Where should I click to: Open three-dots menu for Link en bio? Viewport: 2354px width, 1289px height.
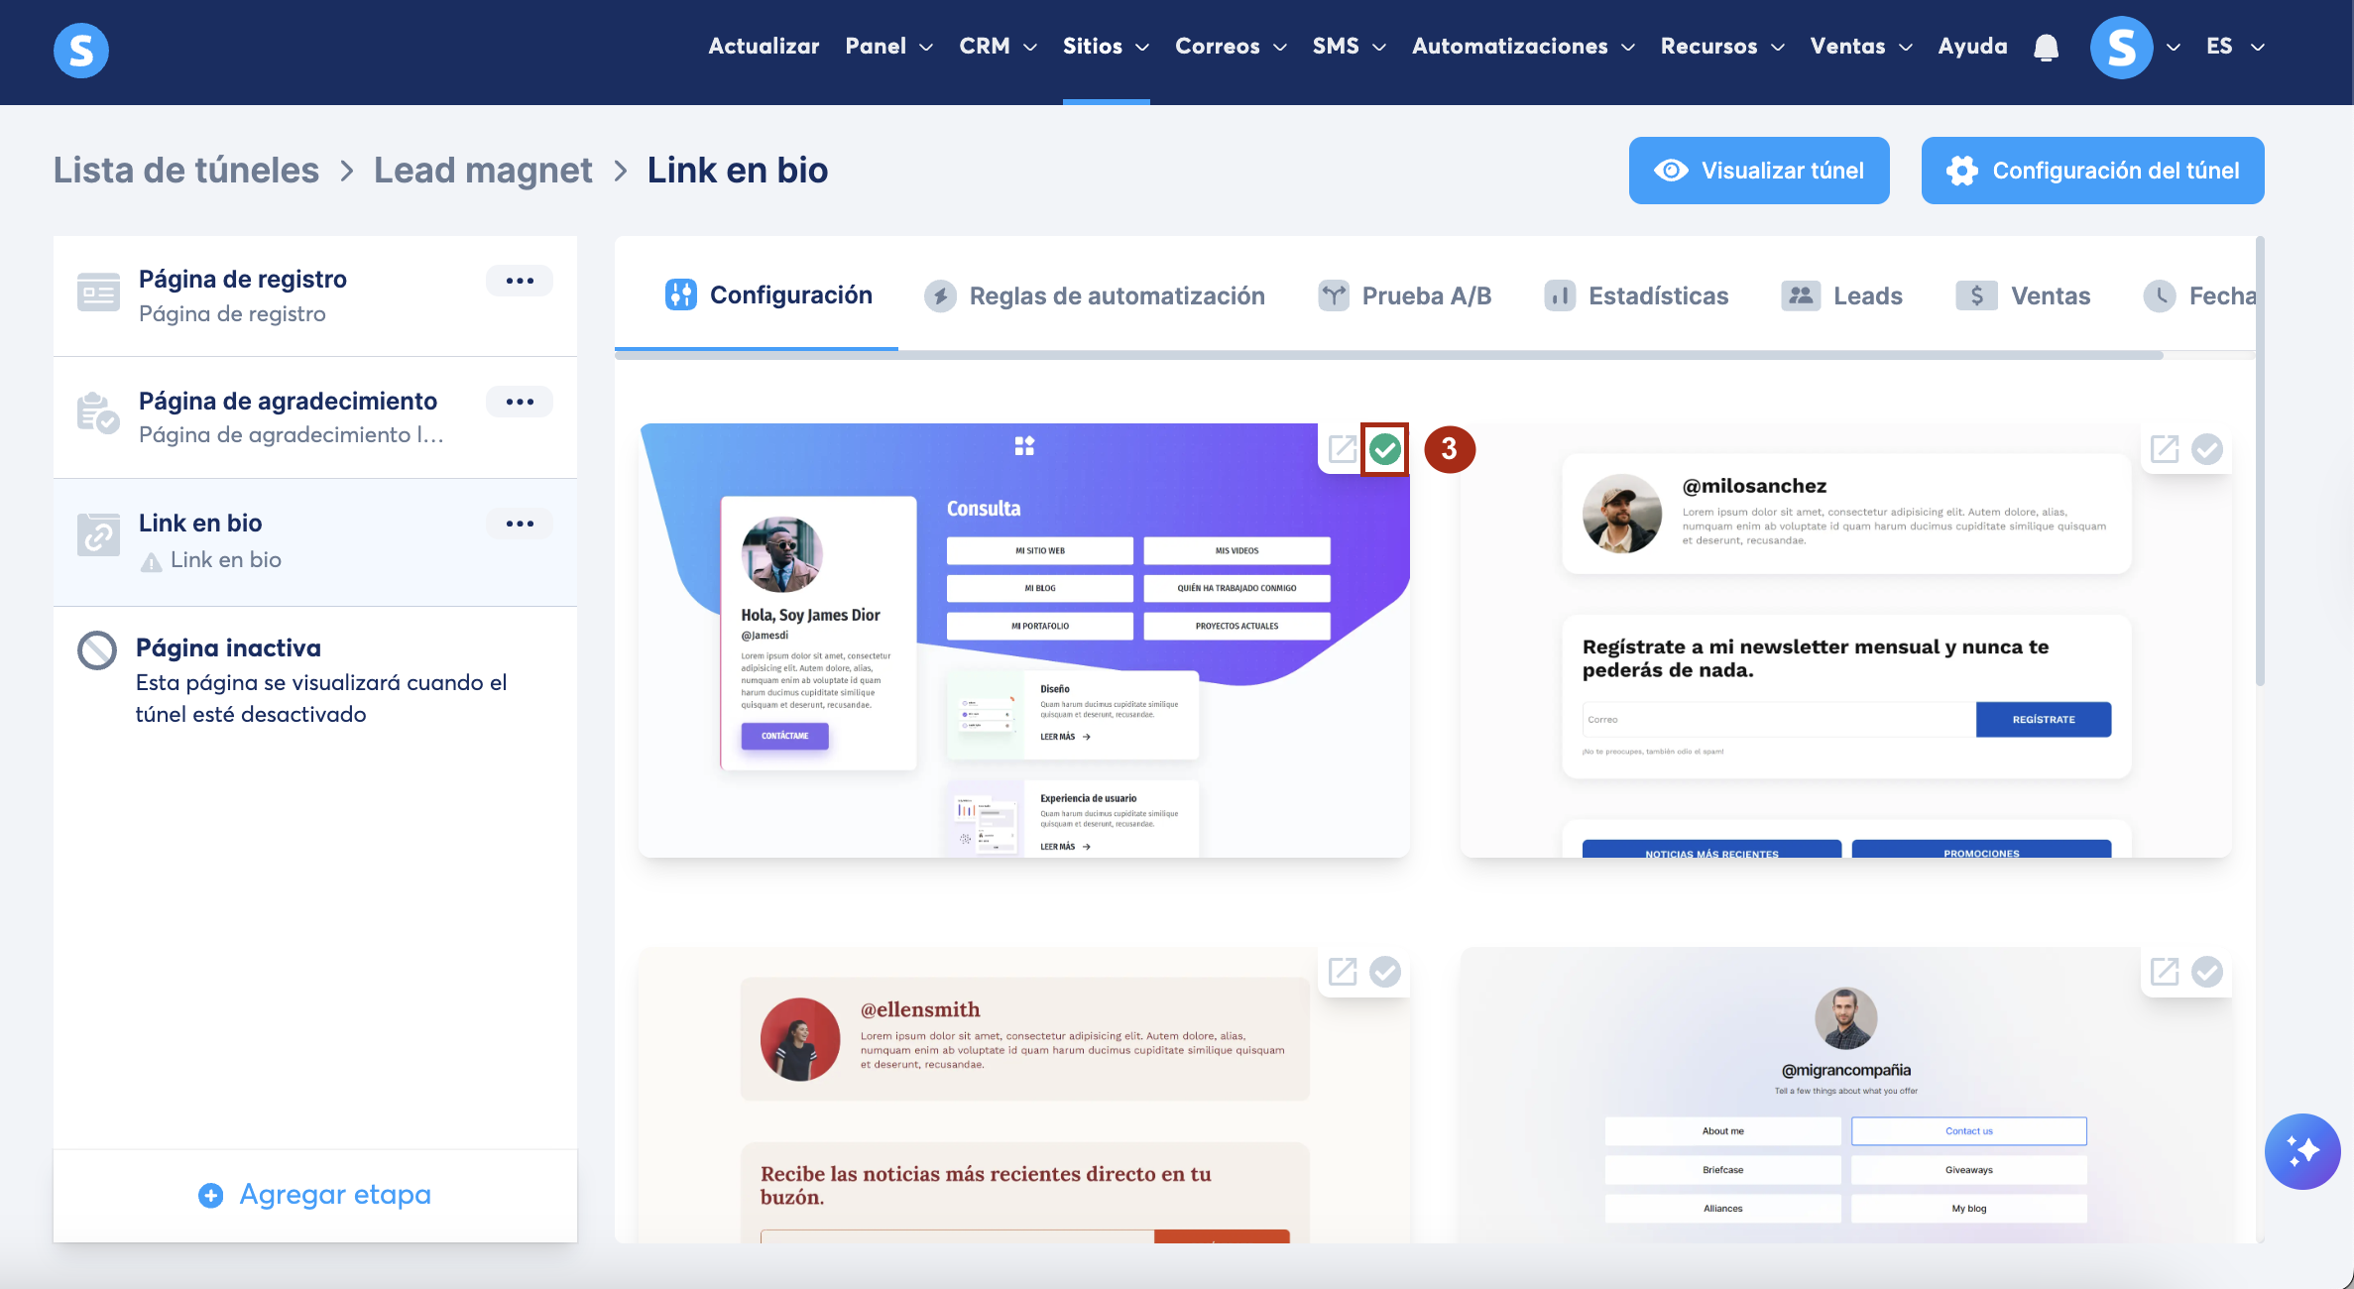[x=520, y=524]
